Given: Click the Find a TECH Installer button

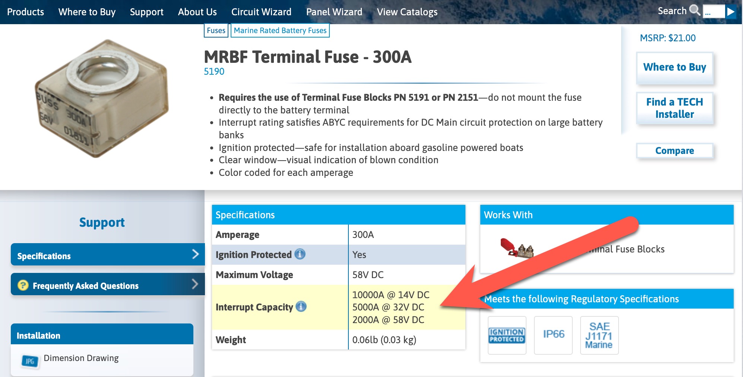Looking at the screenshot, I should [674, 108].
